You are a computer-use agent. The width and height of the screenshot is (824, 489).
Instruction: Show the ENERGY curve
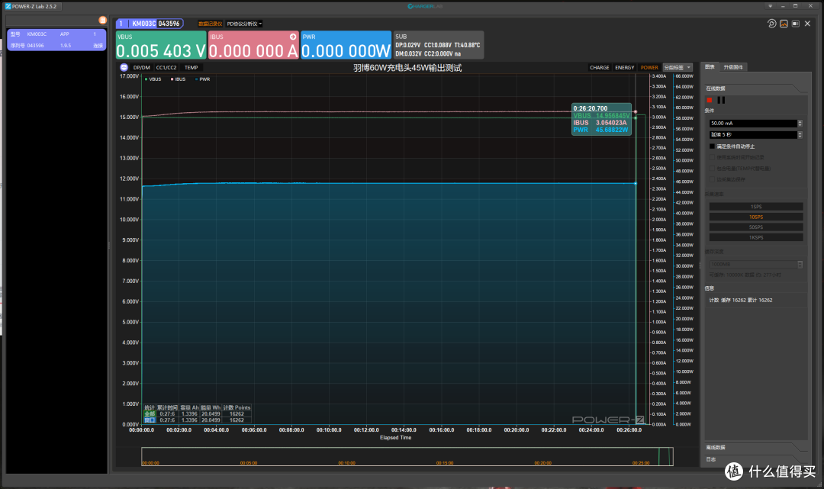pyautogui.click(x=624, y=68)
